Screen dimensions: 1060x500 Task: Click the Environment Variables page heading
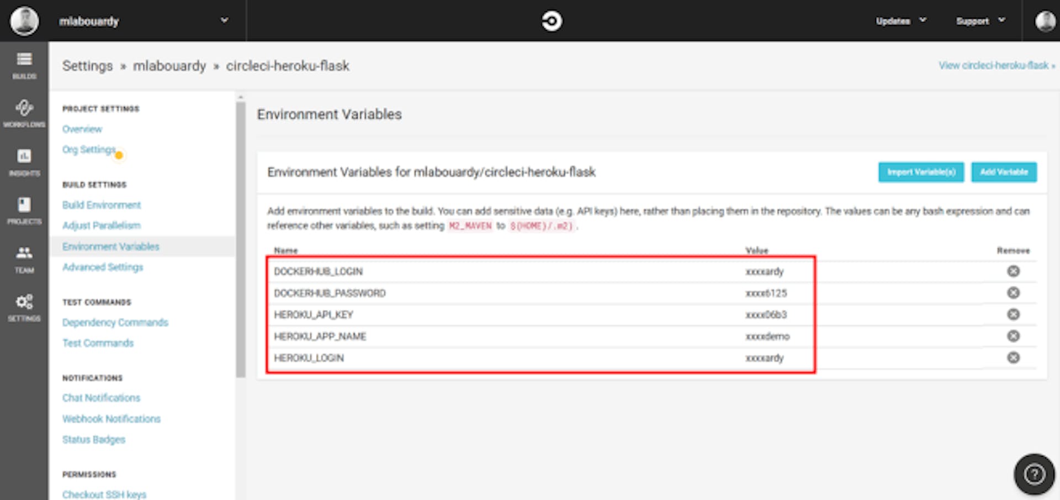click(329, 114)
